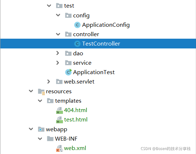The image size is (196, 154).
Task: Select the test.html file label
Action: (76, 120)
